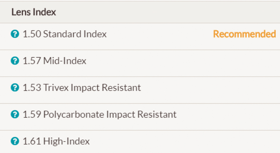Click the '1.61' number in the High-Index row
Viewport: 280px width, 153px height.
32,141
